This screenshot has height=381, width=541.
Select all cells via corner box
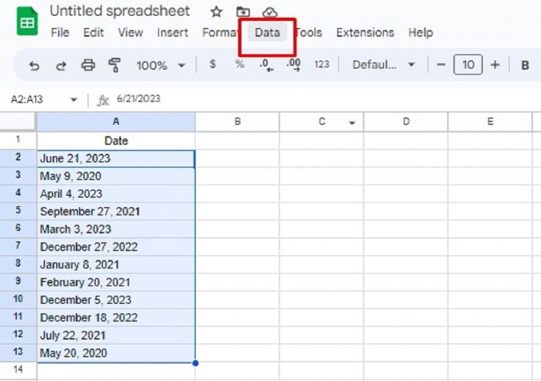point(17,122)
